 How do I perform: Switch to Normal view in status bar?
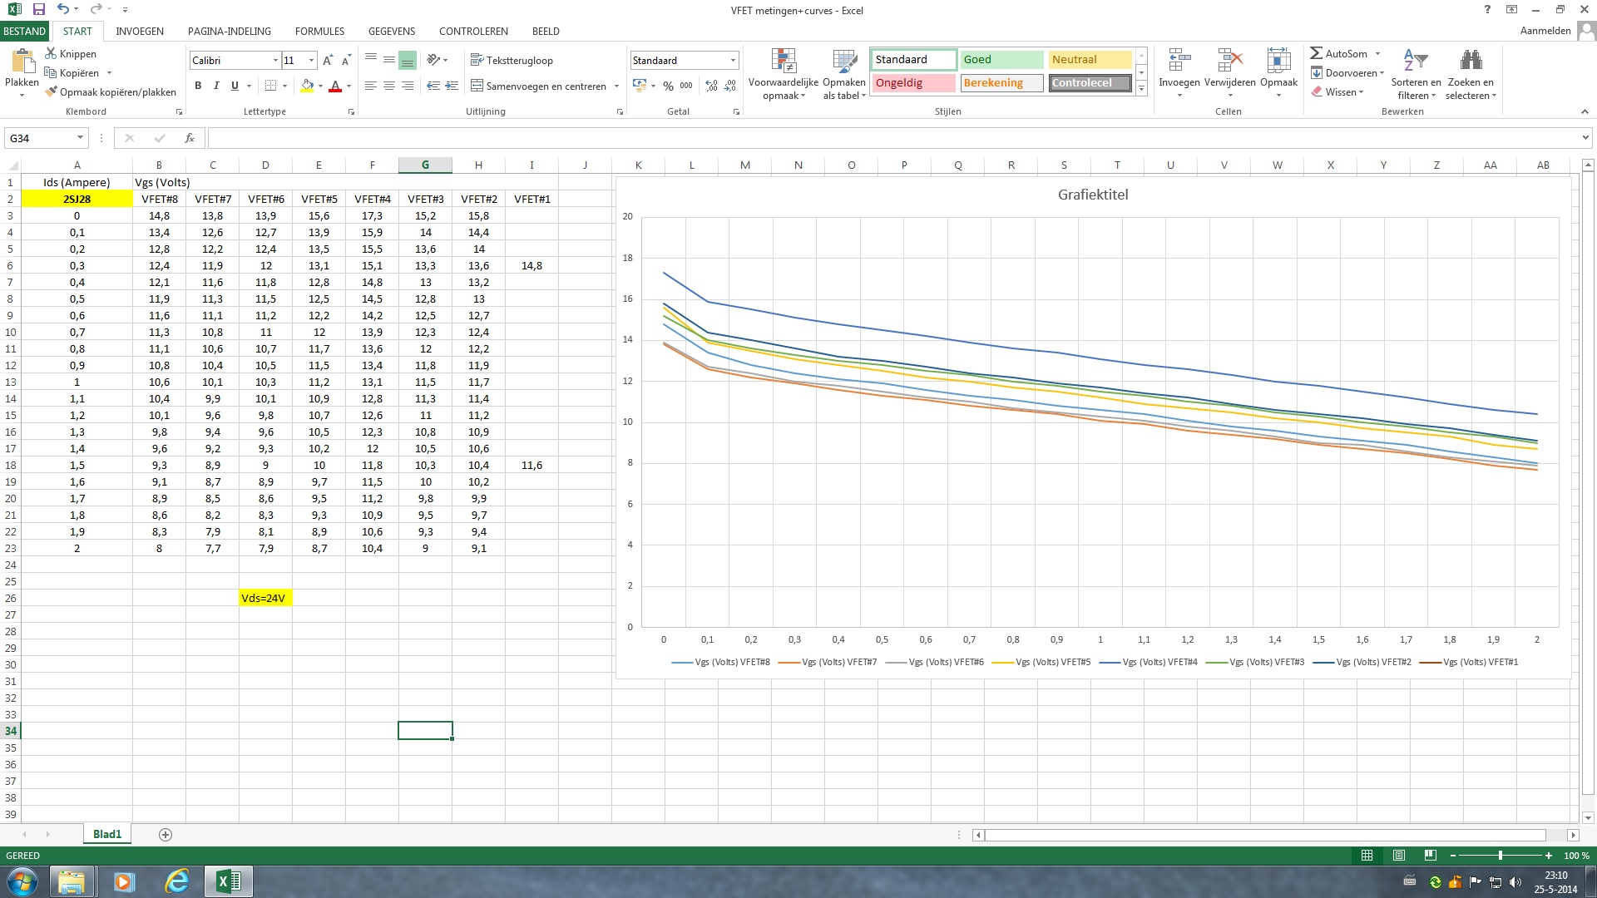click(1367, 856)
